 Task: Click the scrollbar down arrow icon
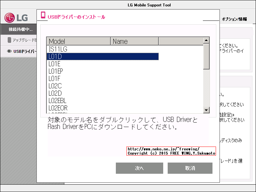pos(206,110)
